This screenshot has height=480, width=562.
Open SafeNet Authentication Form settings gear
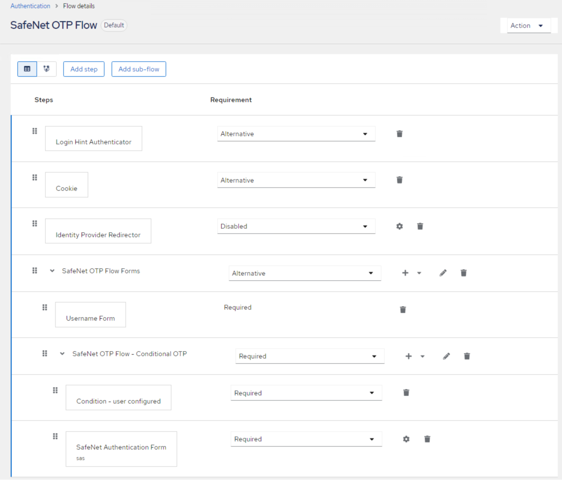[x=406, y=439]
